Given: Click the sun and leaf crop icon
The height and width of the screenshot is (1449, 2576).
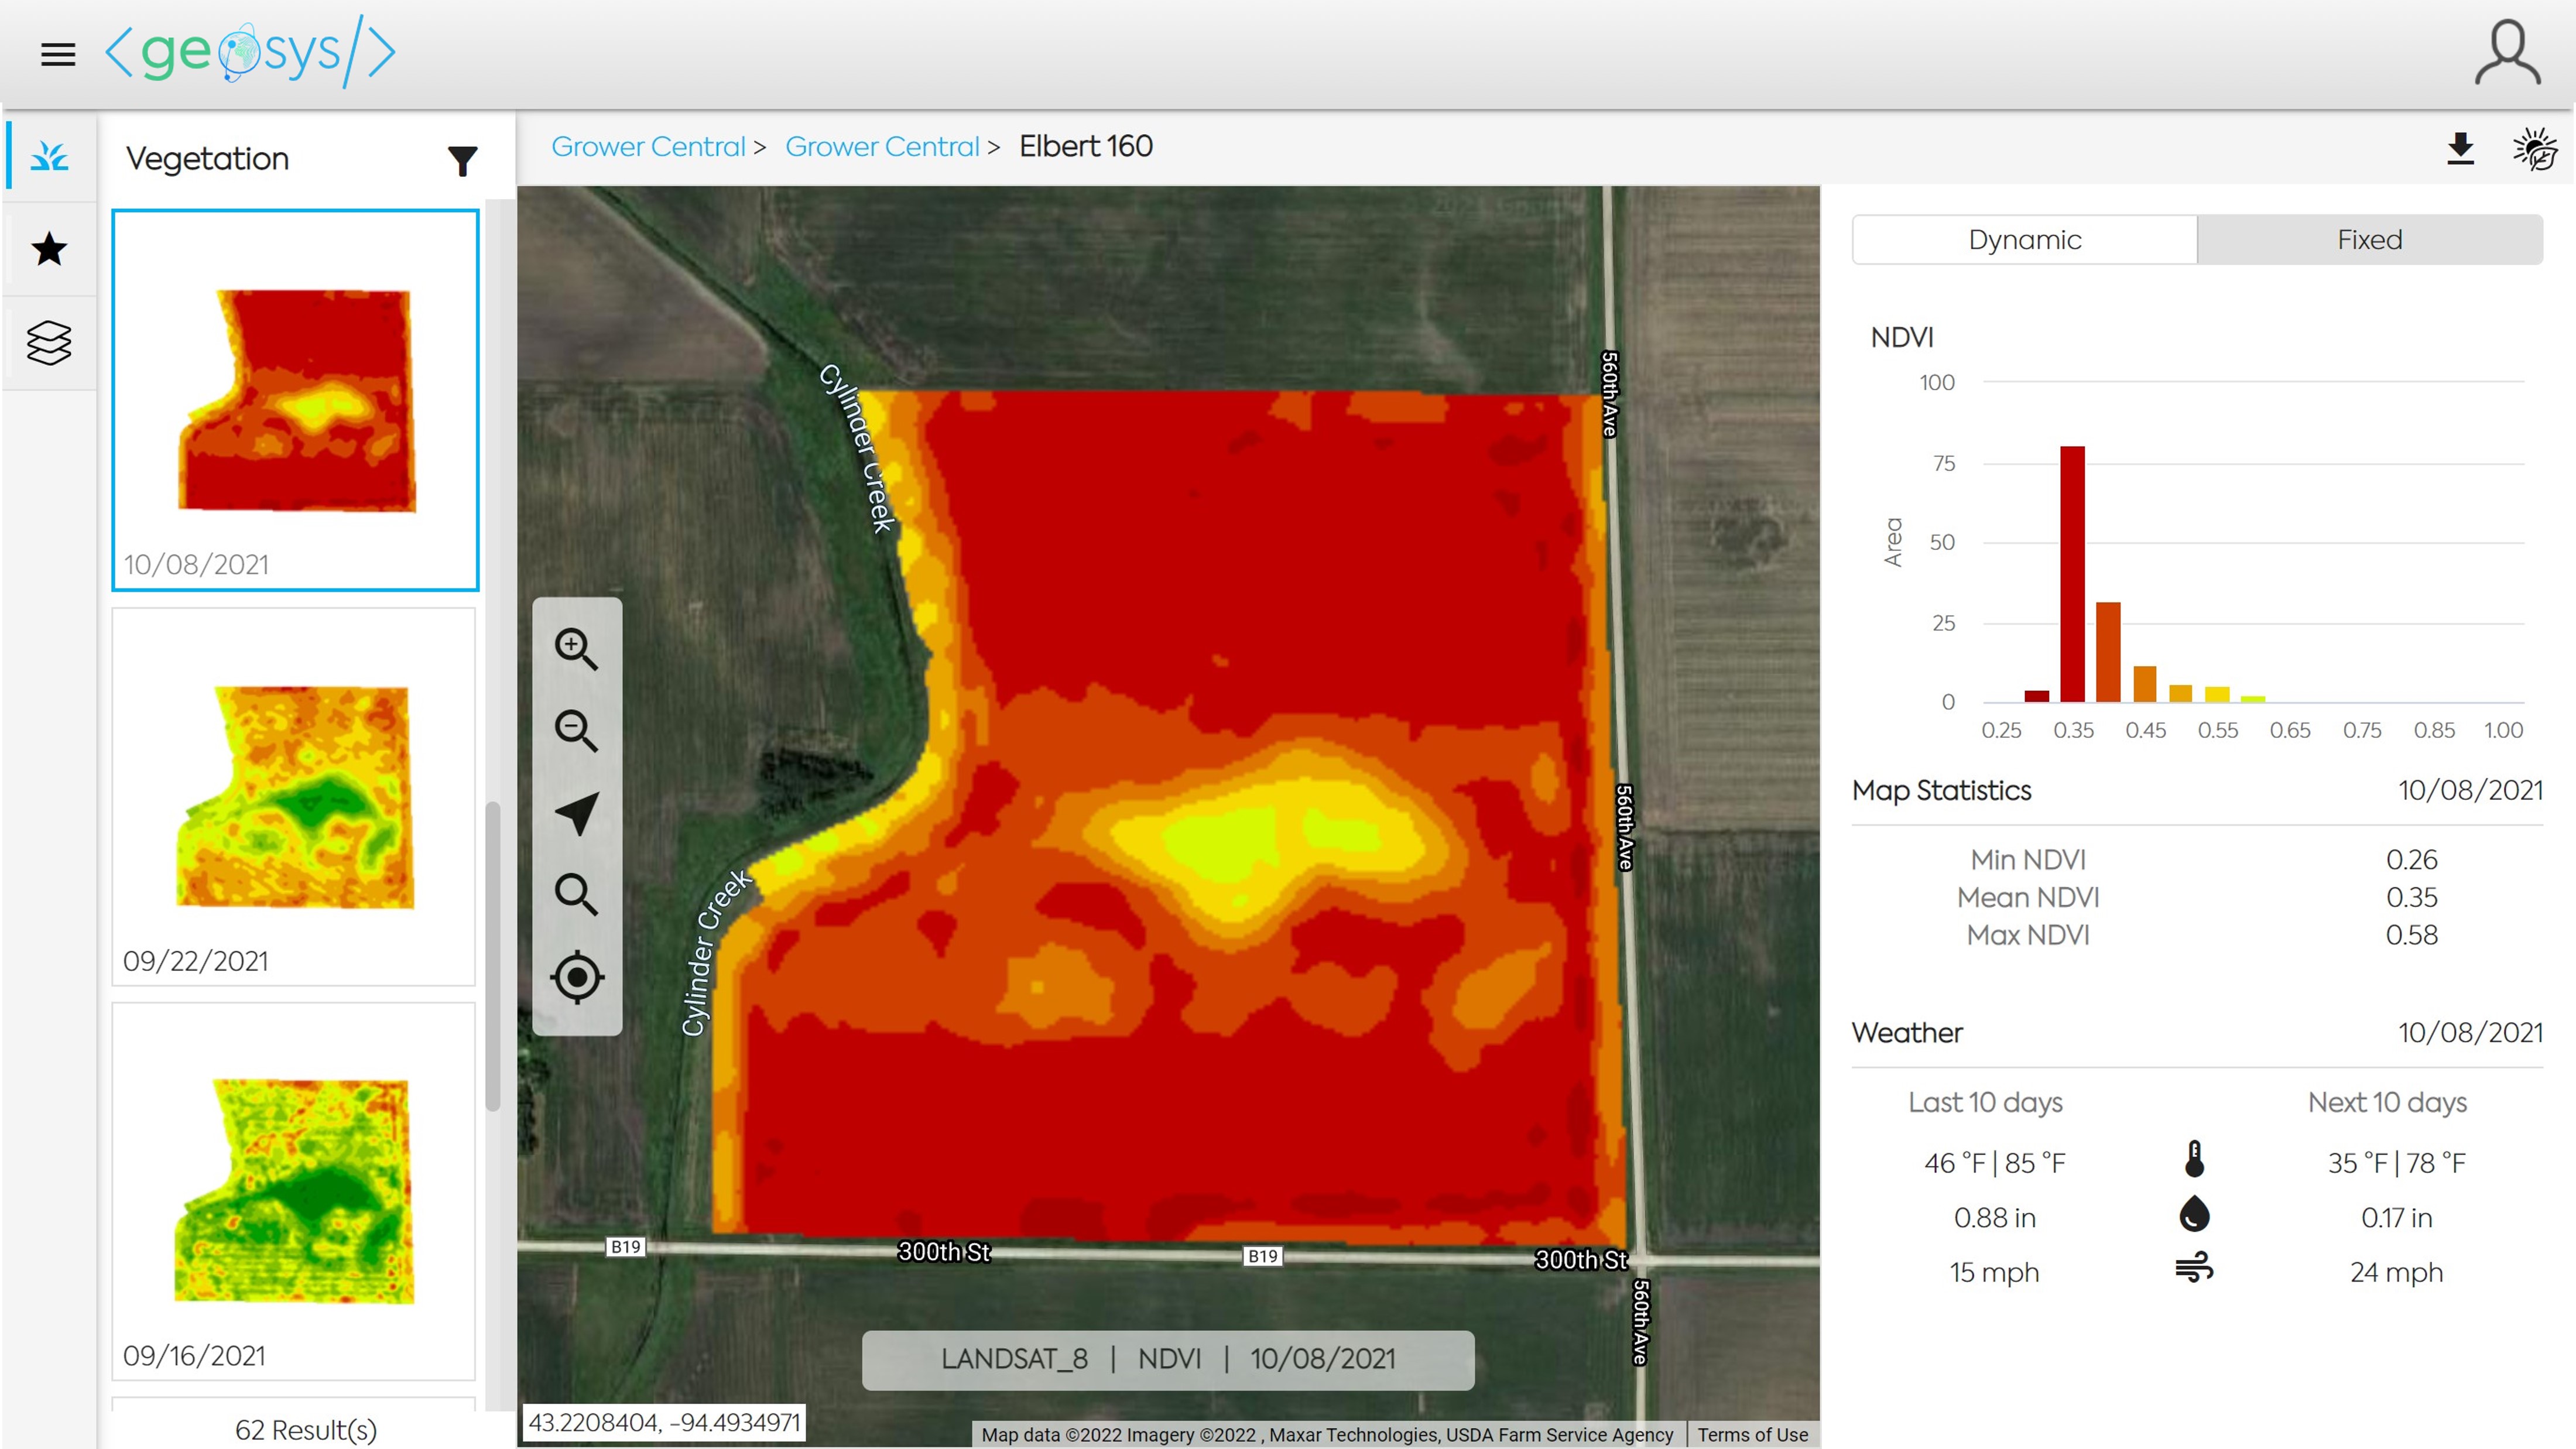Looking at the screenshot, I should (x=2534, y=149).
